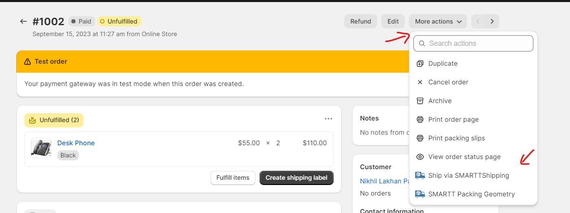Viewport: 570px width, 213px height.
Task: Click the Archive box icon
Action: [420, 101]
